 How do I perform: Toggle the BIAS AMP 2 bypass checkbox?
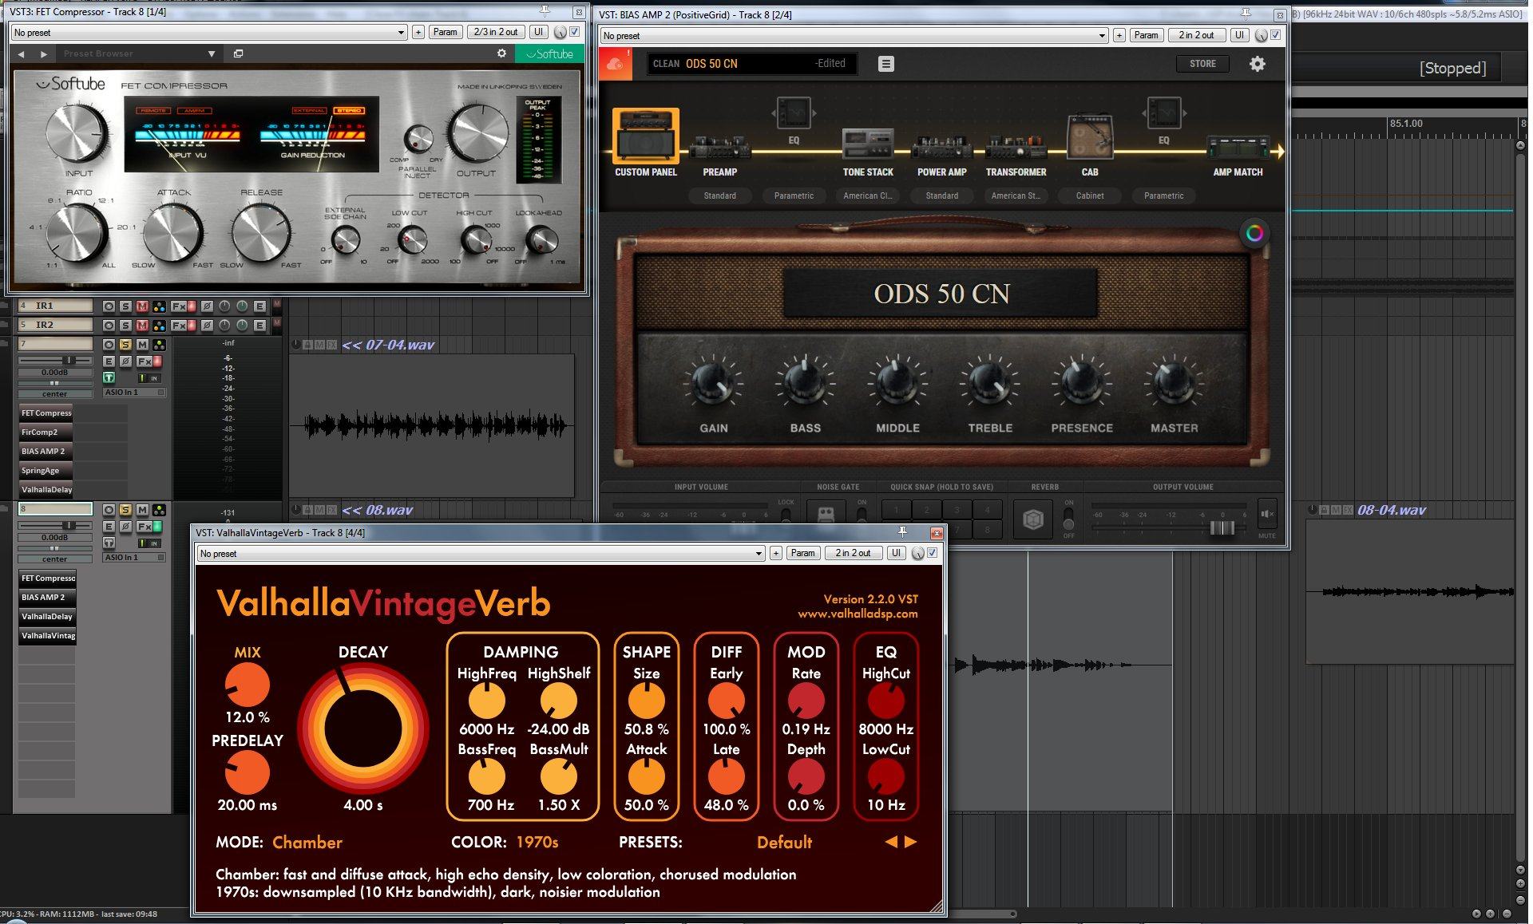tap(1275, 35)
